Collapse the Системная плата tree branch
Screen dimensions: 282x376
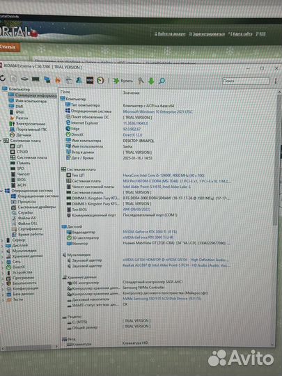1,141
